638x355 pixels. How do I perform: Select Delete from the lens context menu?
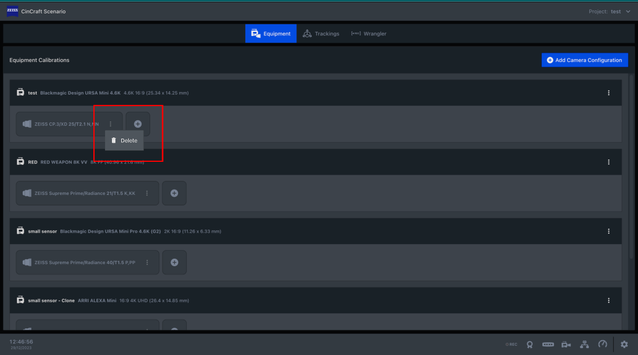124,140
